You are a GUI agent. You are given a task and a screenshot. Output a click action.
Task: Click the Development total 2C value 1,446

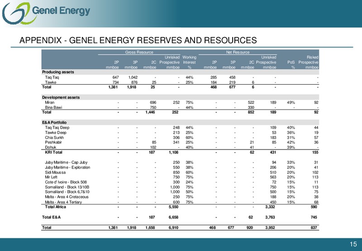click(150, 112)
